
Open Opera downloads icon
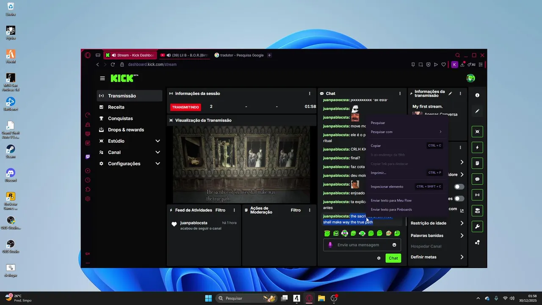462,64
